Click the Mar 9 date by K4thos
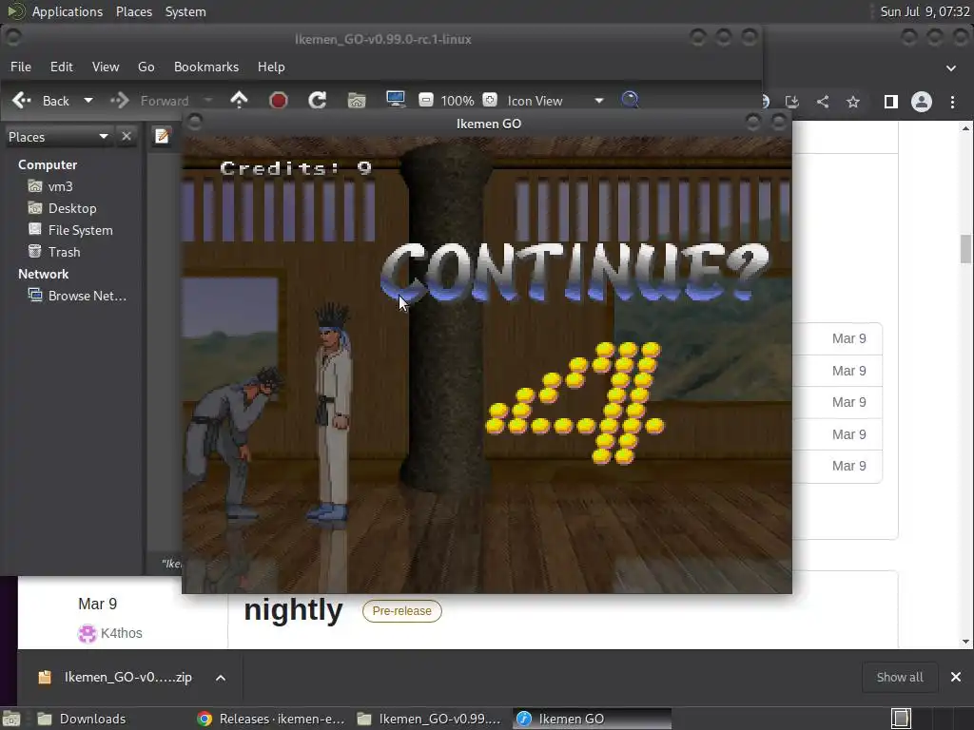The image size is (974, 730). click(98, 604)
